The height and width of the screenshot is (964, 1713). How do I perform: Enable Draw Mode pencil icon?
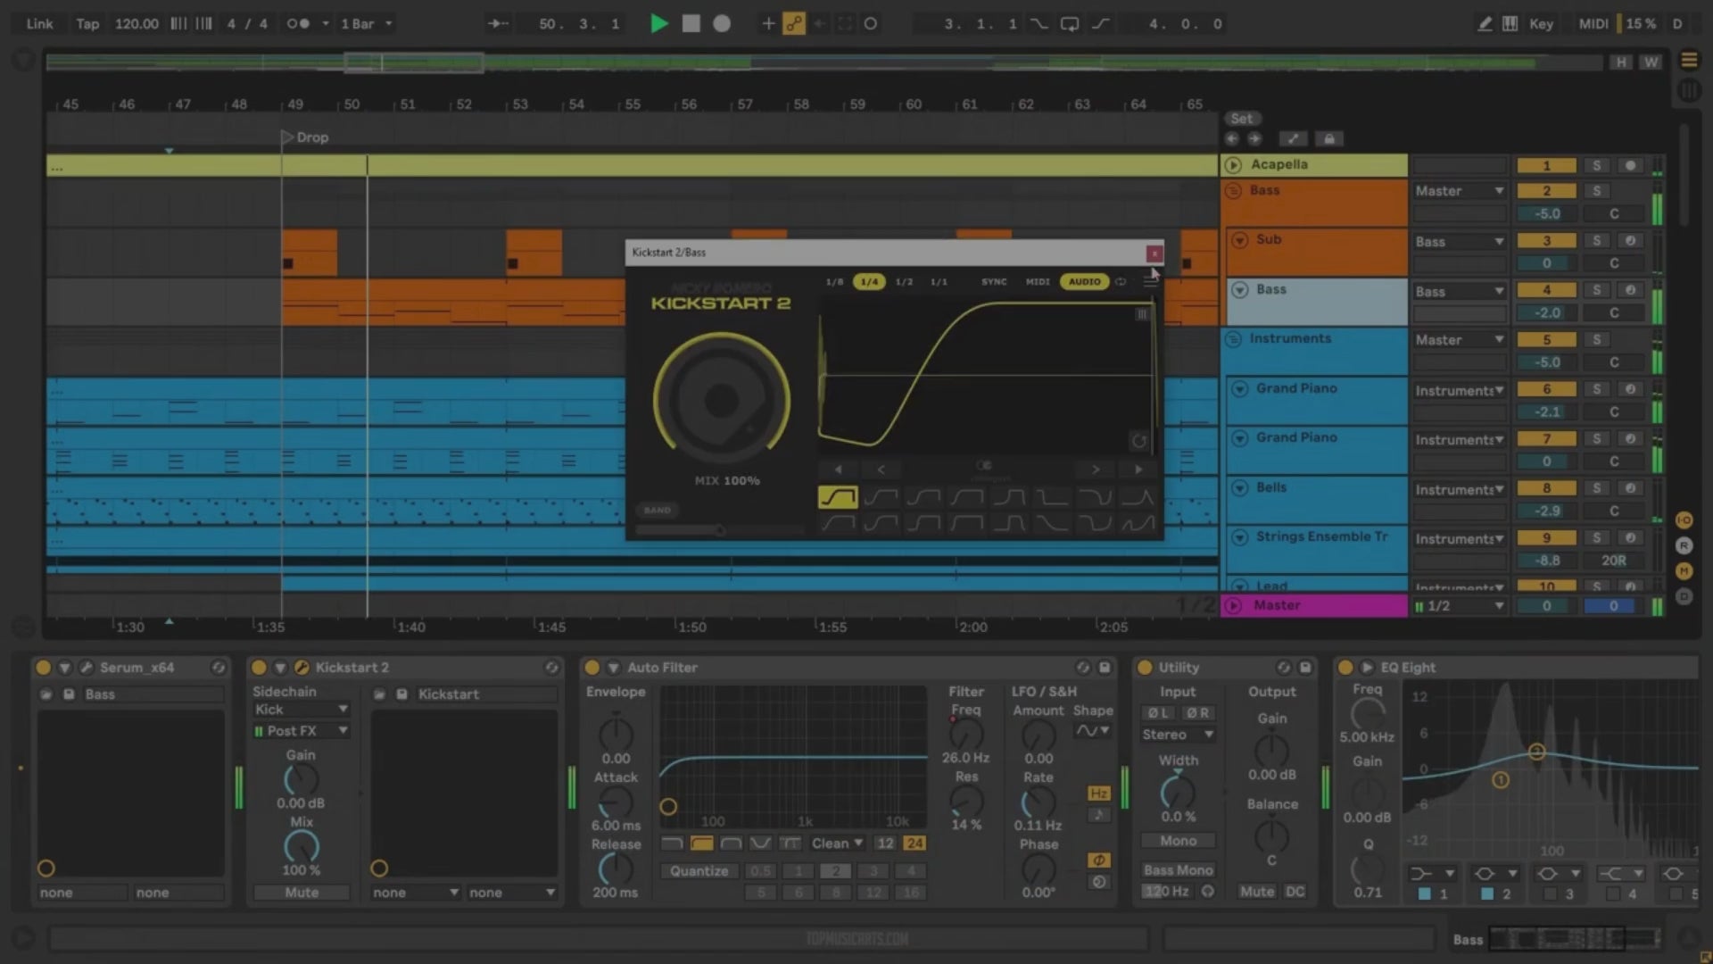pyautogui.click(x=1484, y=24)
